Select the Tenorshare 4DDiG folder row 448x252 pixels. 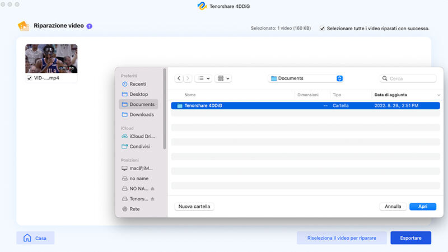(305, 106)
